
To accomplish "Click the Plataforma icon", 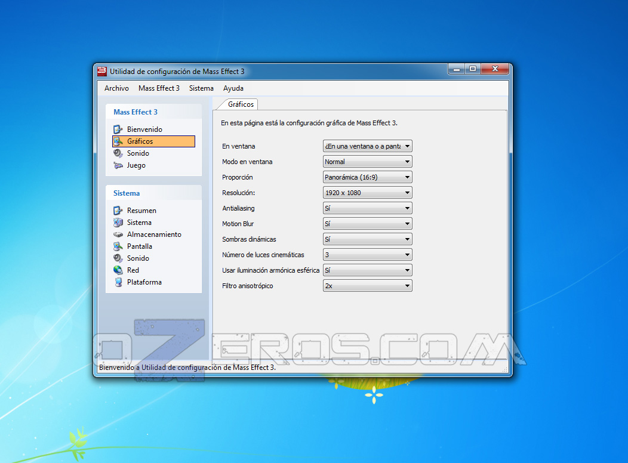I will [118, 282].
